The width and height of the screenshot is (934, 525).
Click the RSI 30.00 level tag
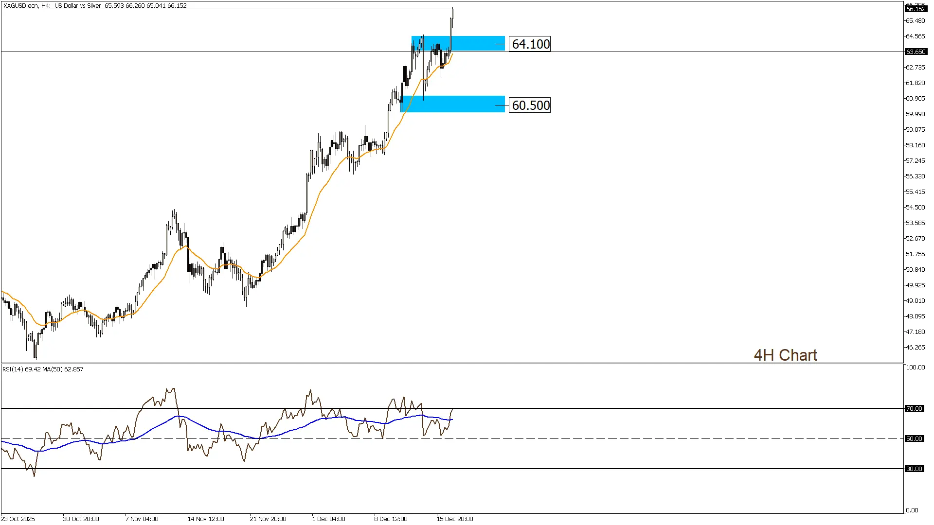[914, 469]
